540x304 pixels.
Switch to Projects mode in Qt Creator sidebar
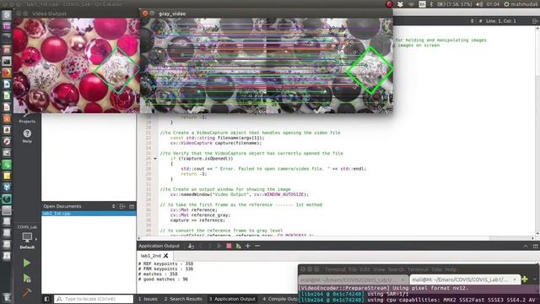tap(27, 119)
